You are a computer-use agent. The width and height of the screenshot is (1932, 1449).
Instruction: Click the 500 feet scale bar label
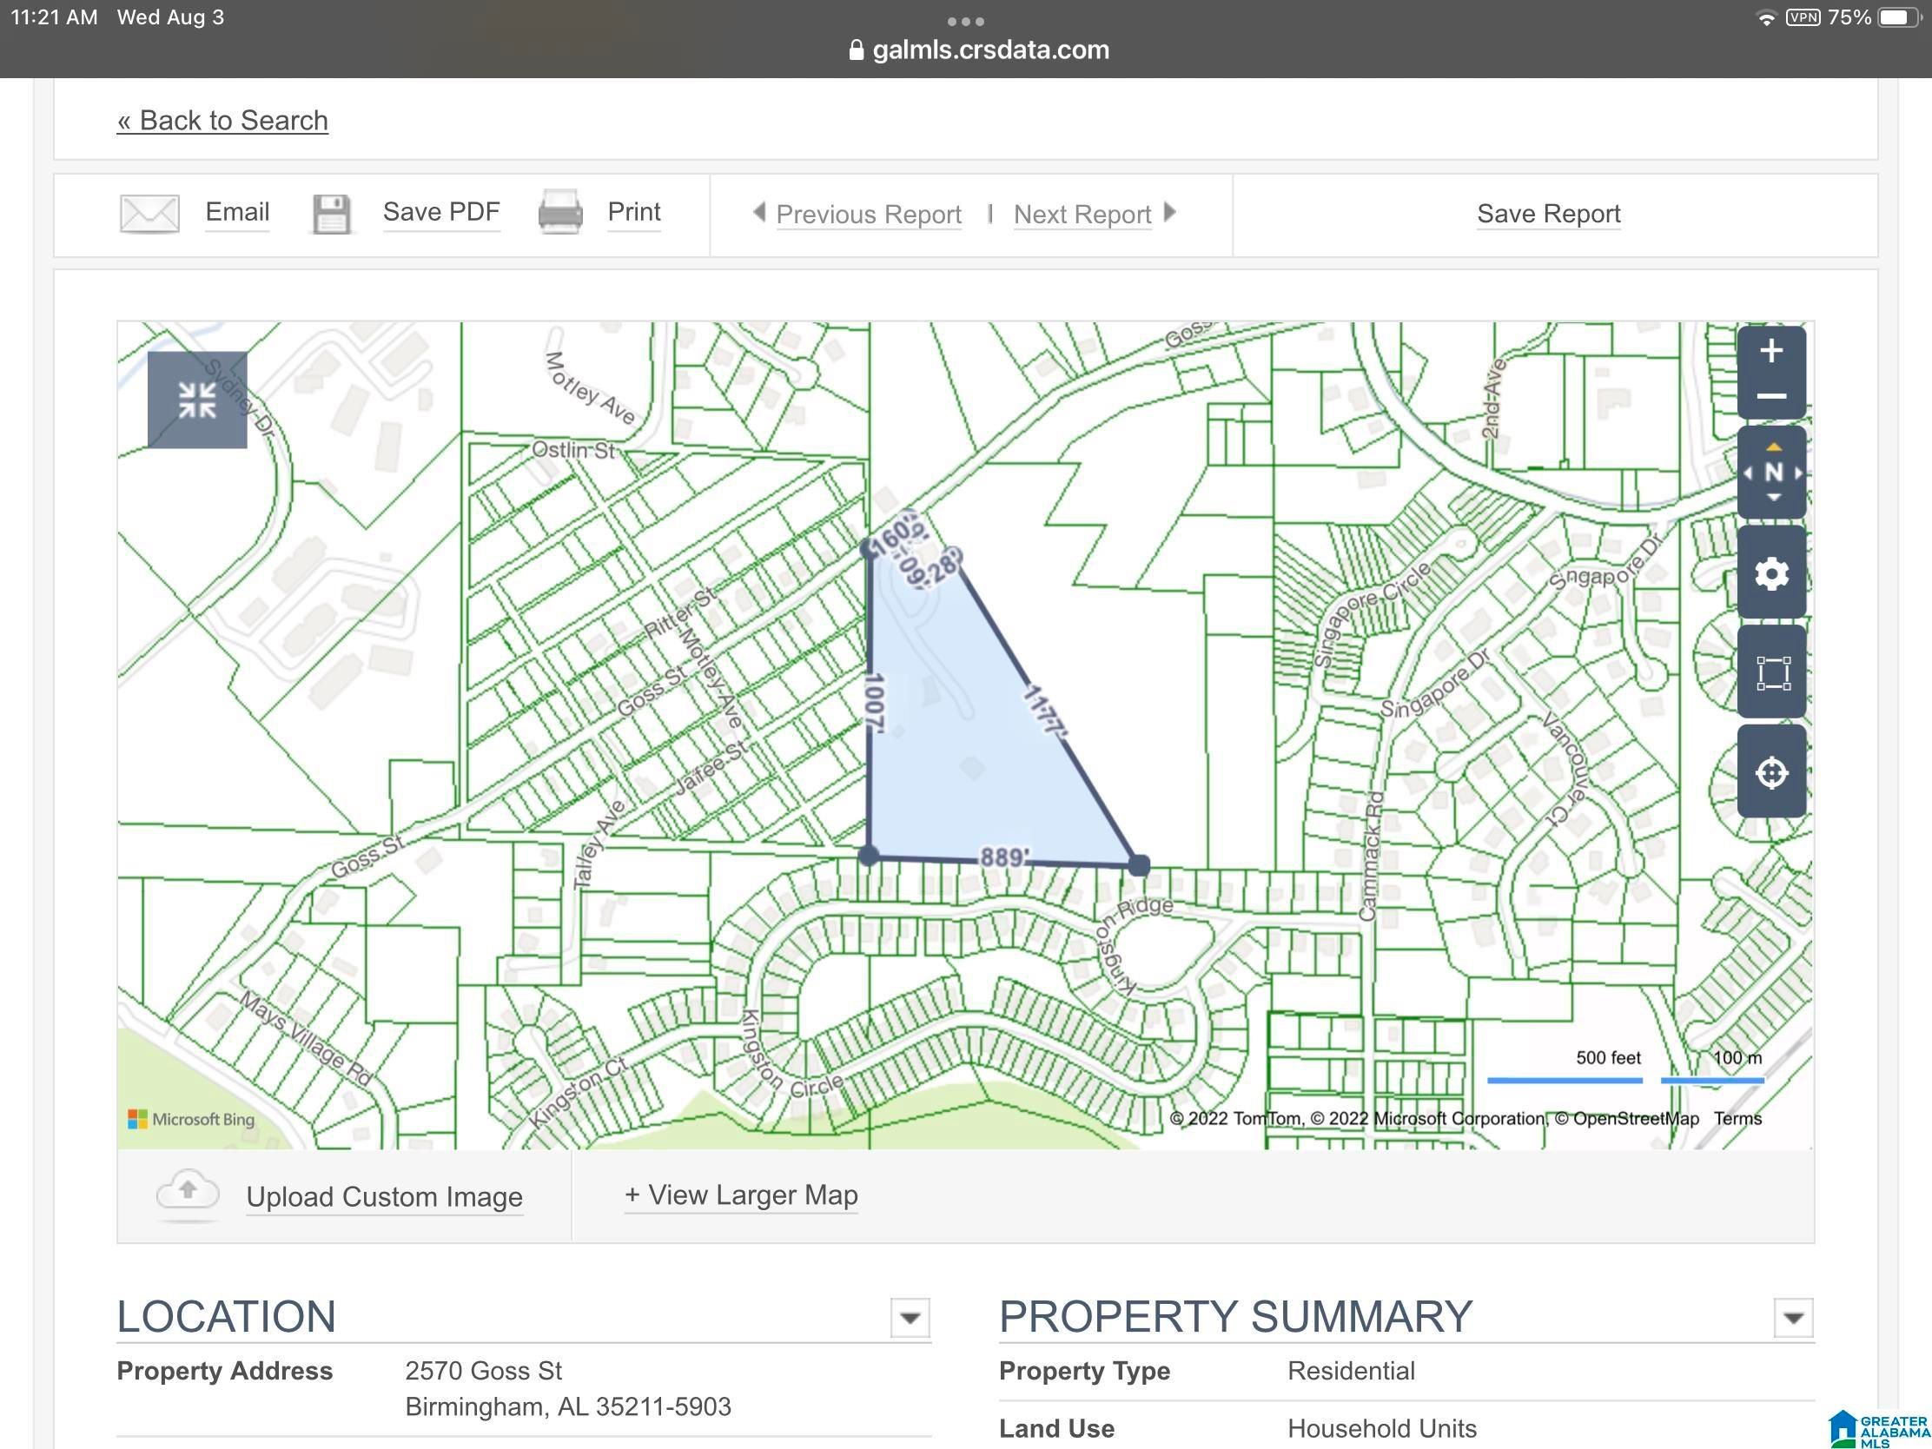pyautogui.click(x=1608, y=1058)
